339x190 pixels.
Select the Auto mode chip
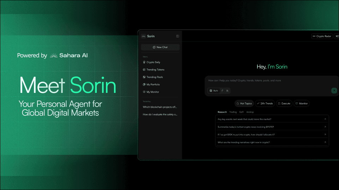(214, 91)
